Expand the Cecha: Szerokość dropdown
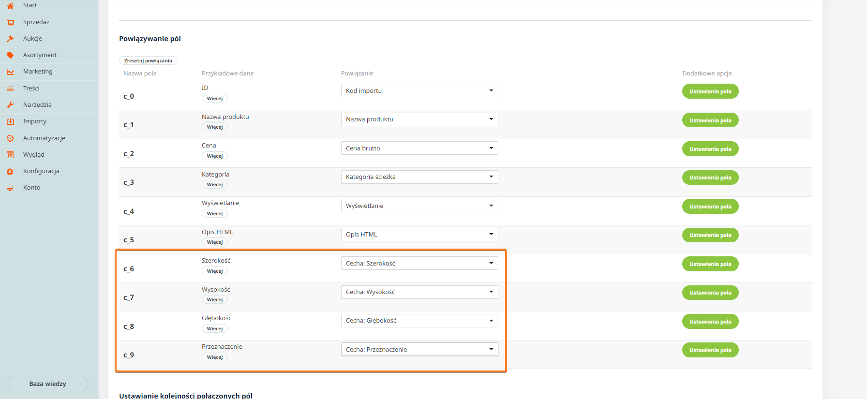Image resolution: width=867 pixels, height=399 pixels. (419, 264)
